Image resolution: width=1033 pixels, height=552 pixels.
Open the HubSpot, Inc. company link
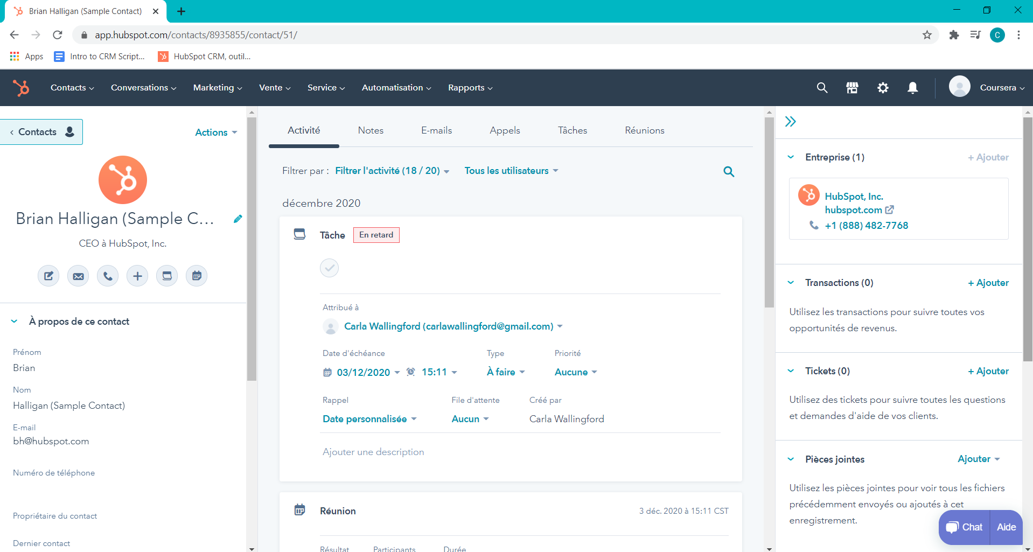pyautogui.click(x=854, y=197)
